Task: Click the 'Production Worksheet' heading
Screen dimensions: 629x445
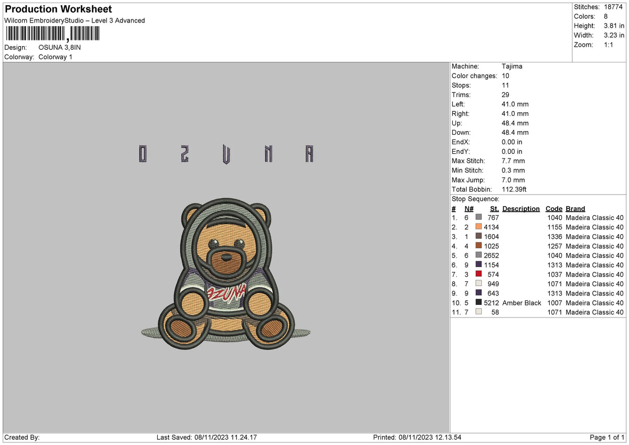Action: (58, 9)
